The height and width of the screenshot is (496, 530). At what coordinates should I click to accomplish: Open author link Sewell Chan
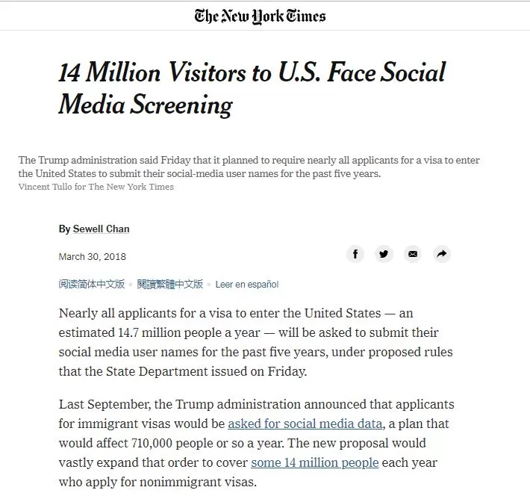(101, 229)
